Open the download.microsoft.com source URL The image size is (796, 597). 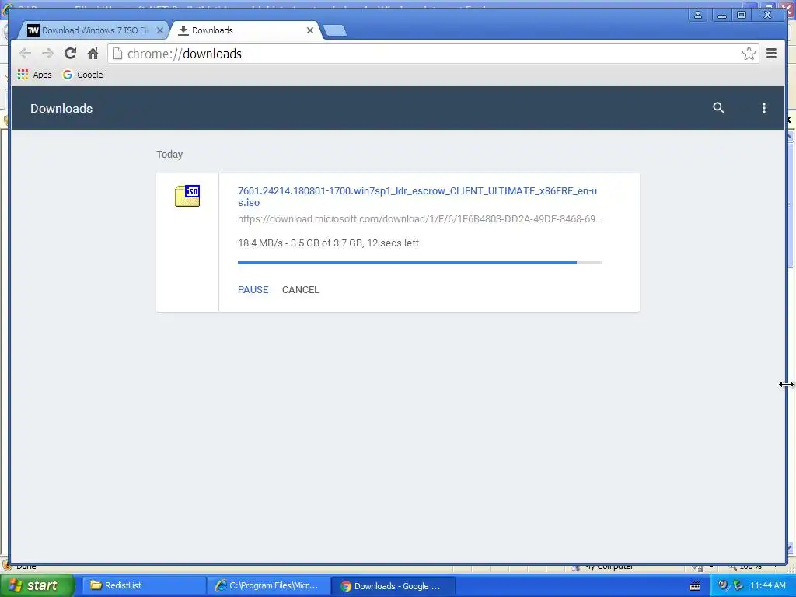point(420,218)
